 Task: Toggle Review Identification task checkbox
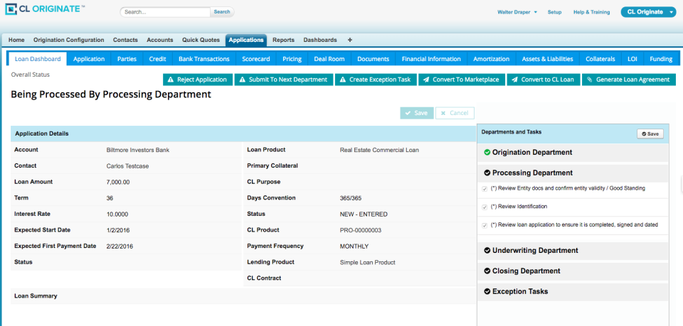click(x=485, y=207)
